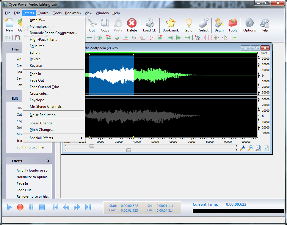
Task: Click the blue selected waveform region
Action: [x=111, y=75]
